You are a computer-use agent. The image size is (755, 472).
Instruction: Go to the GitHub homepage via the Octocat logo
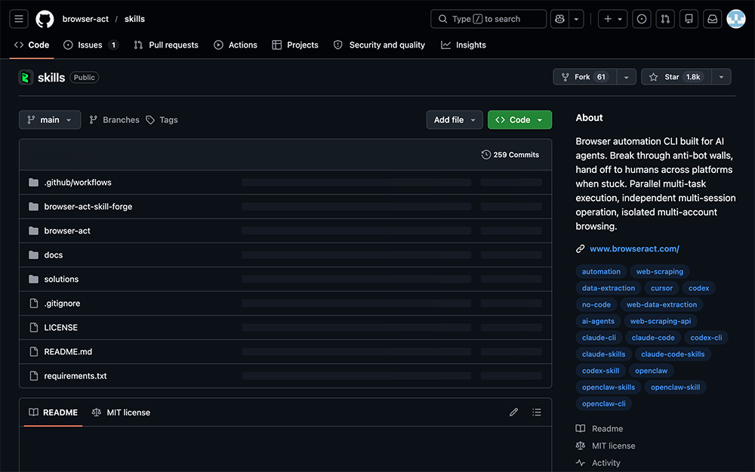[45, 19]
